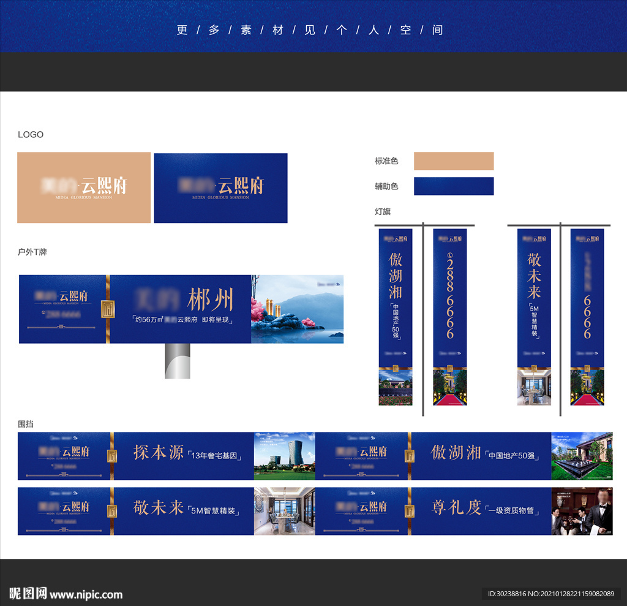627x606 pixels.
Task: Click the image ID text in footer
Action: (550, 594)
